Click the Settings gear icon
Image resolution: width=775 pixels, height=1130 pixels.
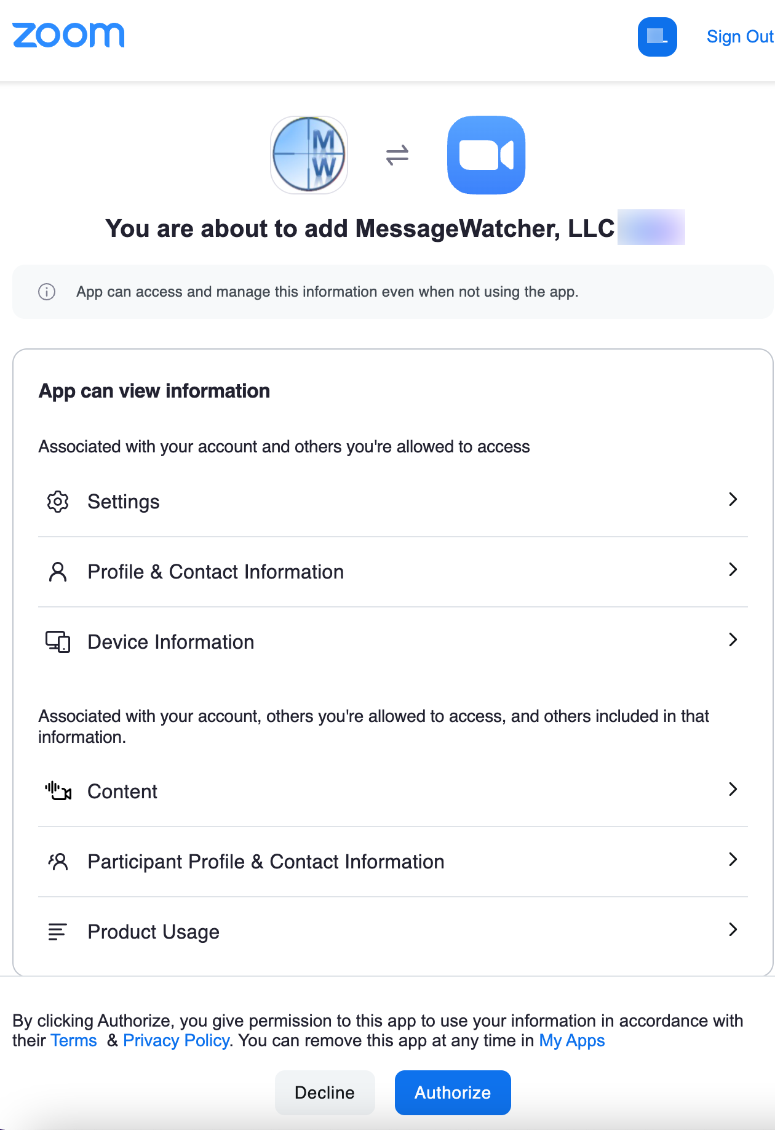pos(58,502)
